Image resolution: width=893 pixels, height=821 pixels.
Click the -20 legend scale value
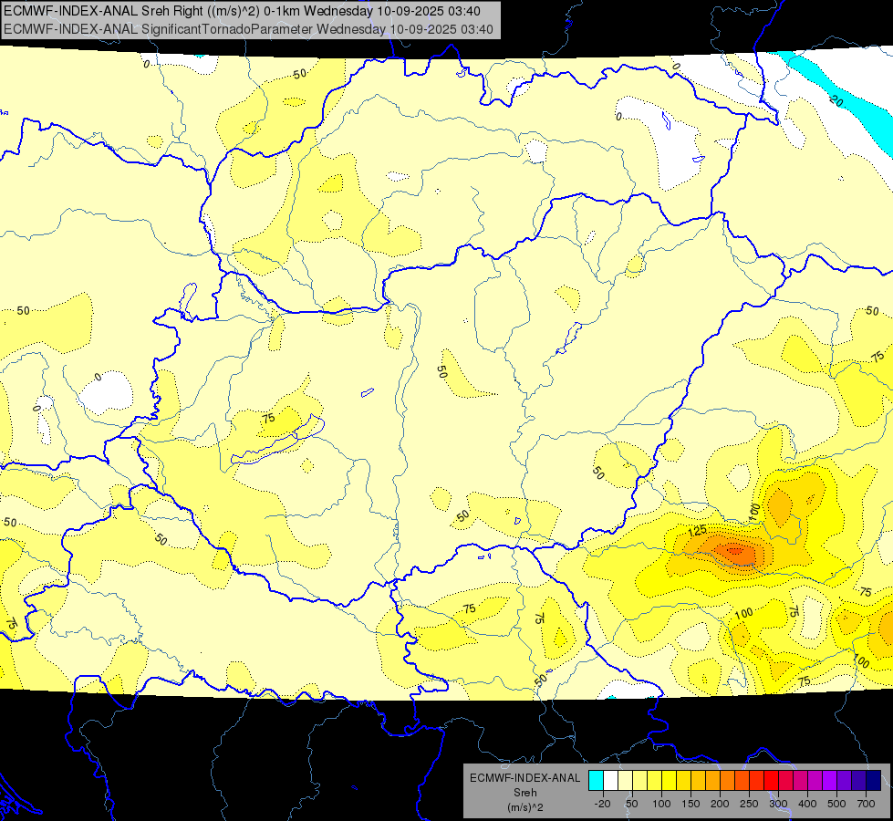[x=603, y=804]
